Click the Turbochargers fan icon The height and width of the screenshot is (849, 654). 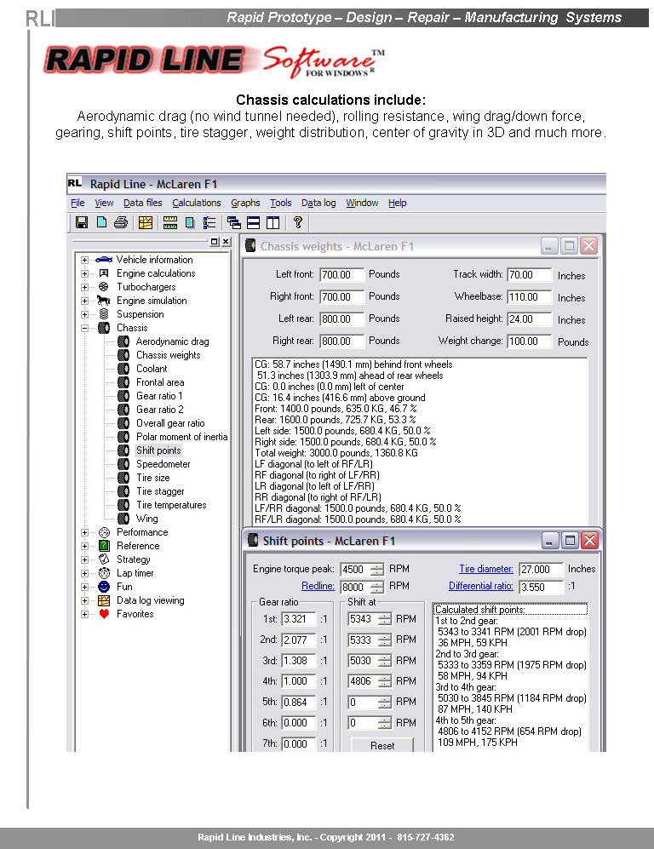tap(104, 286)
